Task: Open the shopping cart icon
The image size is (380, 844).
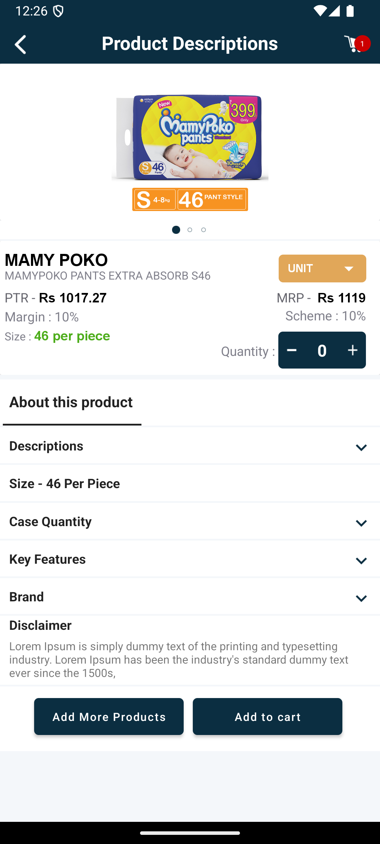Action: 353,44
